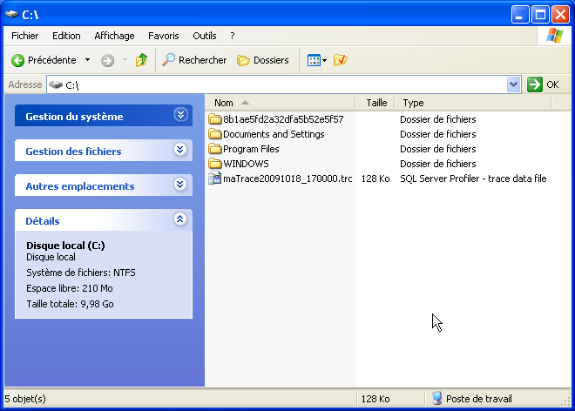Click the OK go button beside address
Viewport: 575px width, 411px height.
[544, 84]
